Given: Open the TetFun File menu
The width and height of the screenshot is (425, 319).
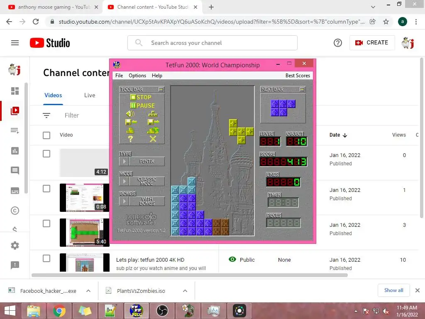Looking at the screenshot, I should tap(119, 76).
